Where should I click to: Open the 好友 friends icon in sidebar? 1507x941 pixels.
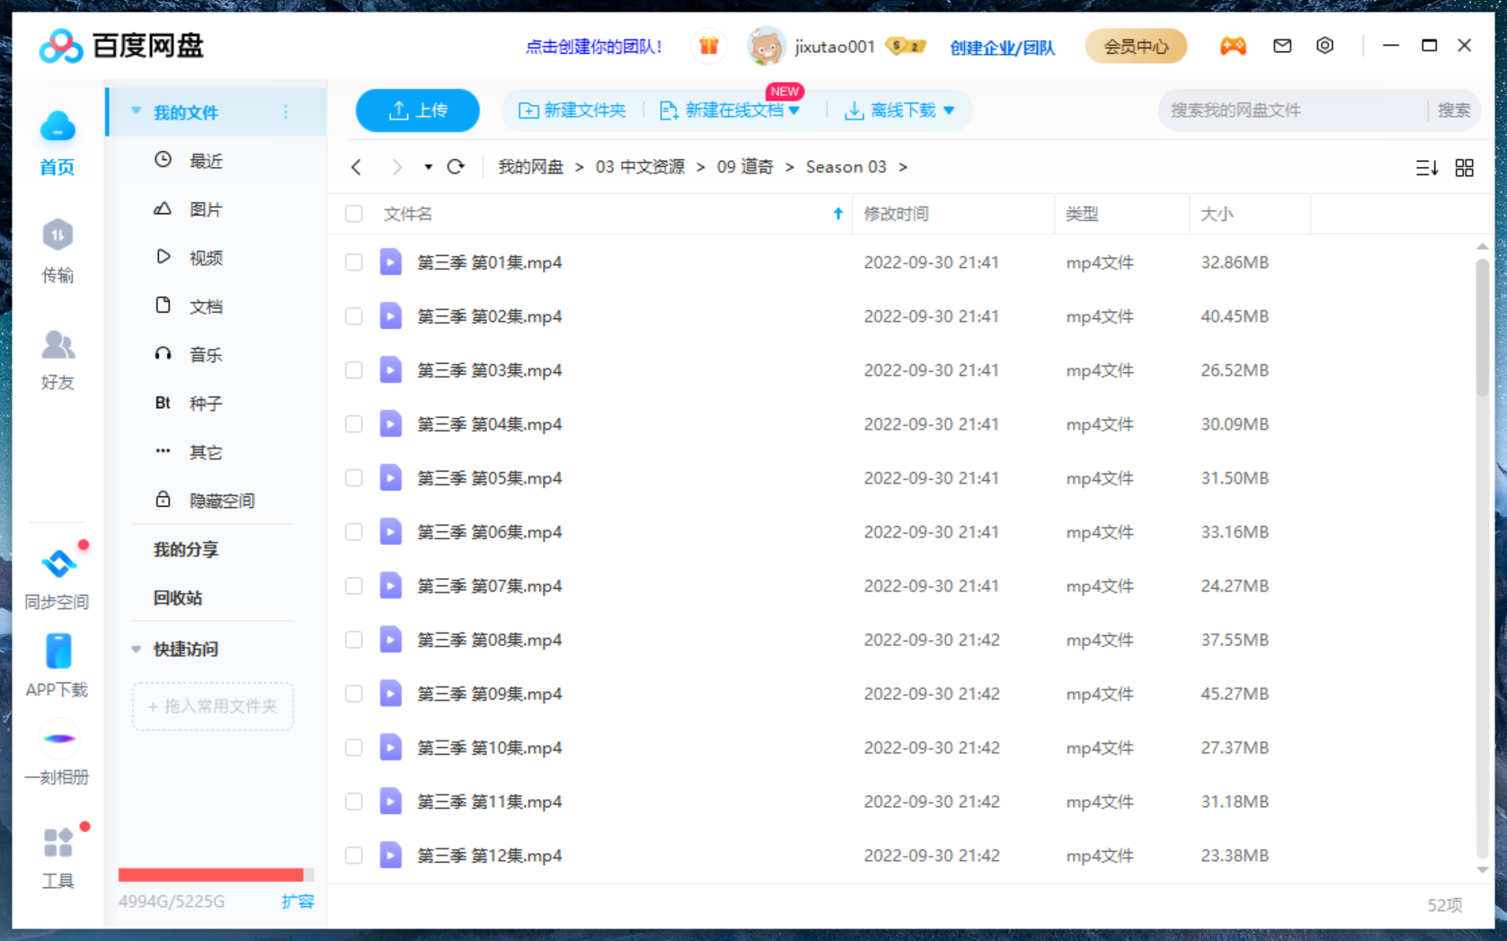click(x=58, y=345)
